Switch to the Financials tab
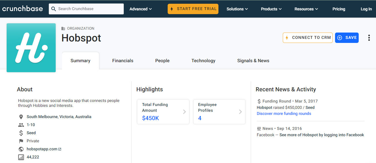376x163 pixels. pos(123,61)
